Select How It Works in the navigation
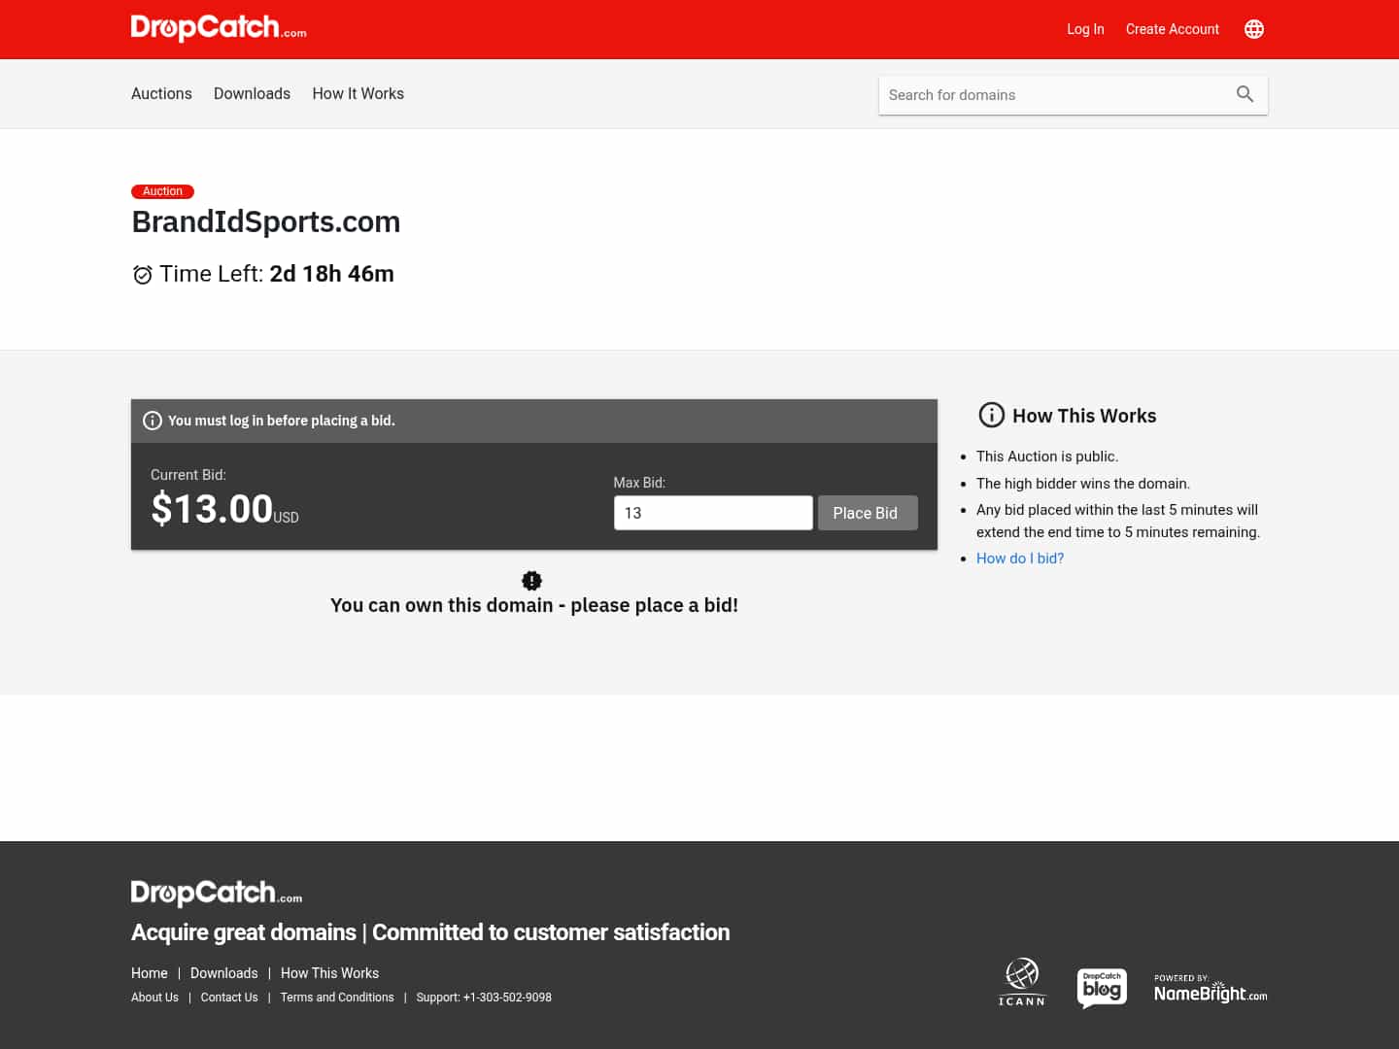The width and height of the screenshot is (1399, 1049). (358, 93)
